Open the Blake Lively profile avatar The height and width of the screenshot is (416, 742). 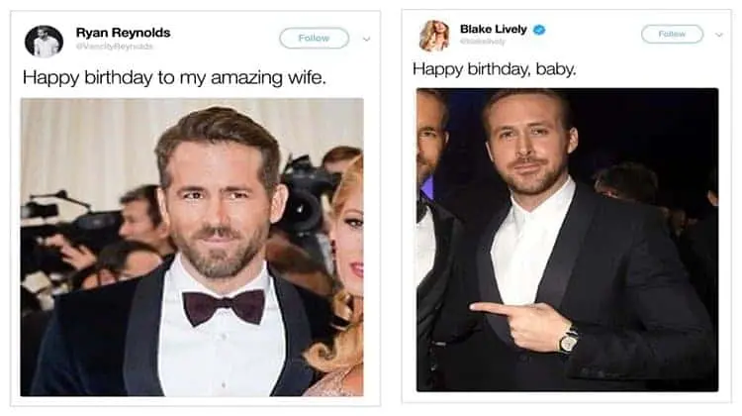click(434, 36)
